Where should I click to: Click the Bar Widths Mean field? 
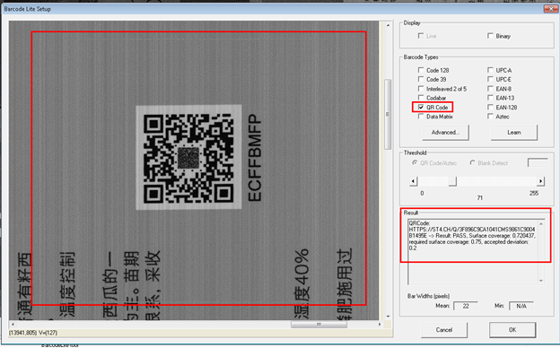point(466,306)
